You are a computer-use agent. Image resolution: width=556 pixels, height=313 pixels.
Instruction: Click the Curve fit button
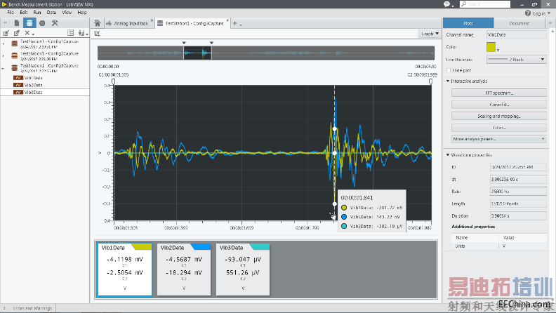(x=499, y=105)
